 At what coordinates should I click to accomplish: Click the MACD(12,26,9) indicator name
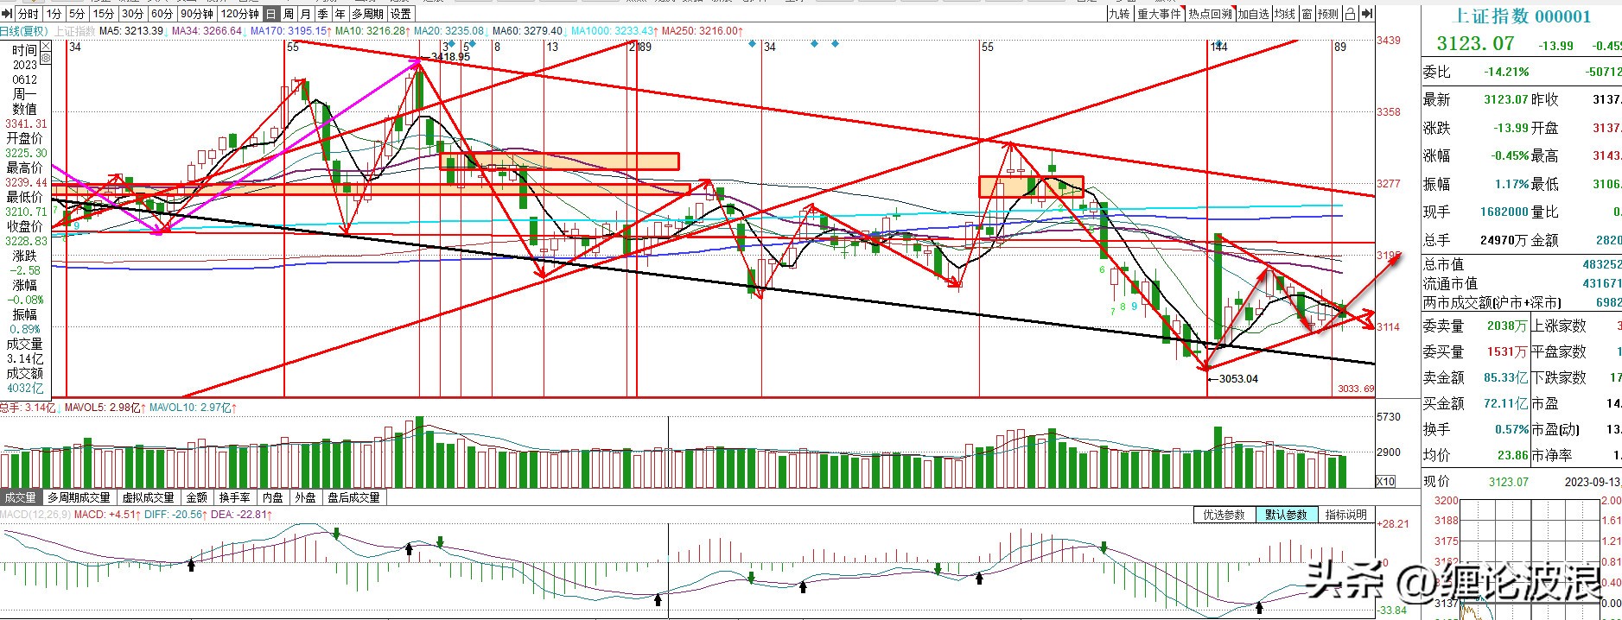[x=35, y=515]
